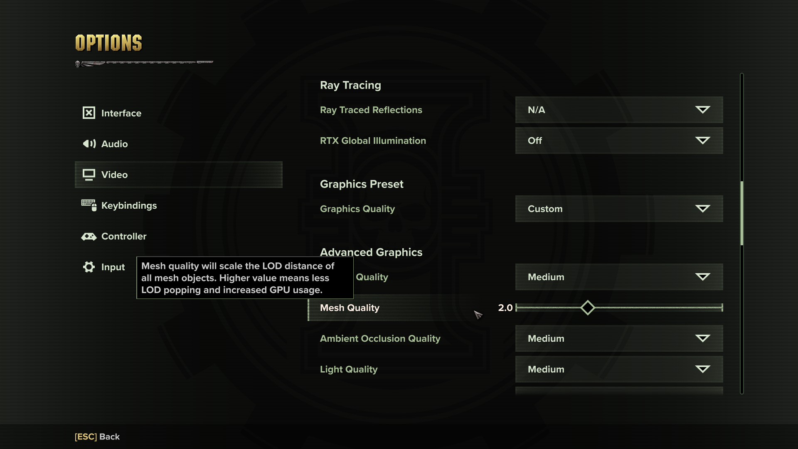Switch to the Keybindings options tab
This screenshot has width=798, height=449.
129,205
